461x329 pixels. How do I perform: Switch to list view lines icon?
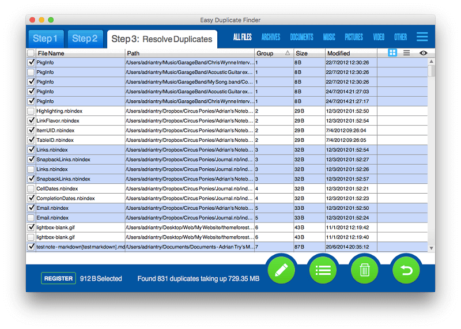(407, 53)
